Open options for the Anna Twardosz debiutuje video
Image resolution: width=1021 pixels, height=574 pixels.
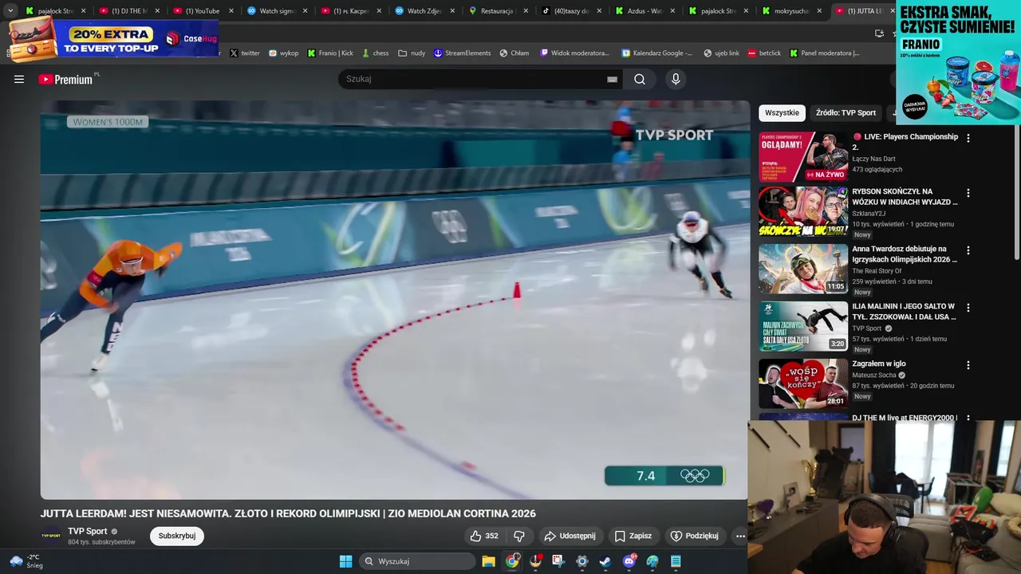(968, 250)
